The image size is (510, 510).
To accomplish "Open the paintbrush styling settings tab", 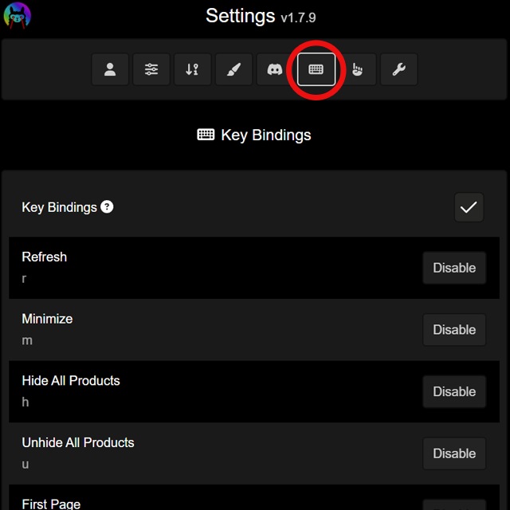I will coord(233,69).
